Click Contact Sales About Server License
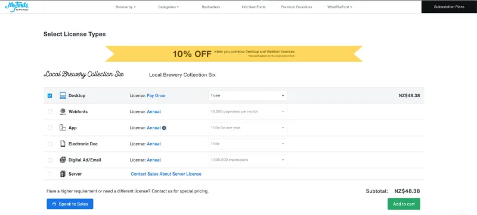477x215 pixels. tap(166, 174)
